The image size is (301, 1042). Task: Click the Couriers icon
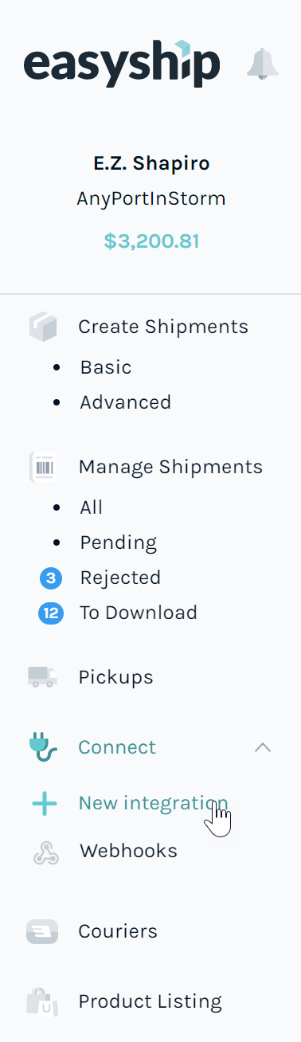[42, 931]
